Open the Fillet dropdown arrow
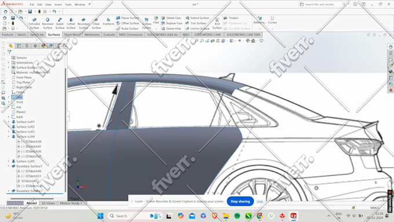 coord(156,28)
